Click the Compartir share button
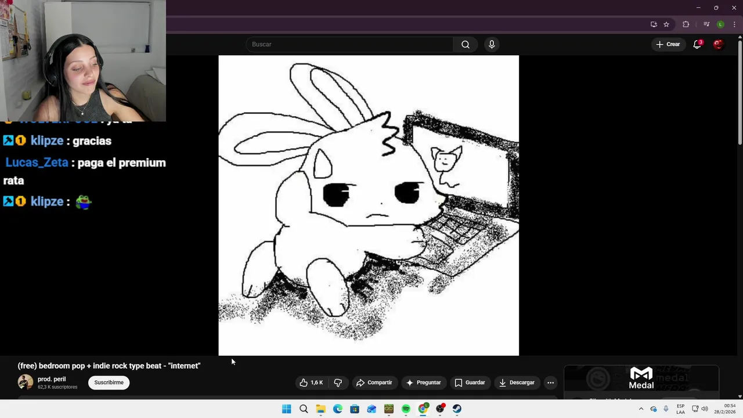The image size is (743, 418). 374,383
